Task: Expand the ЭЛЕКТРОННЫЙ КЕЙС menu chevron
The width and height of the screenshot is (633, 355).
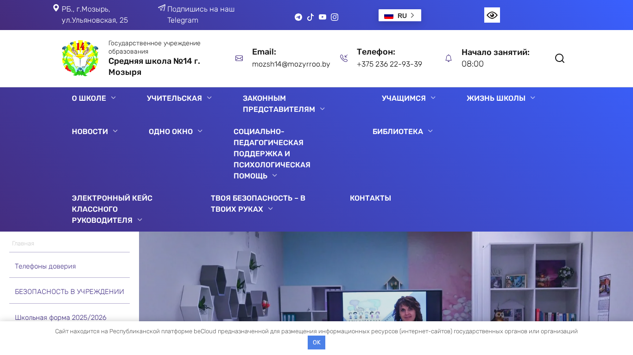Action: [140, 220]
